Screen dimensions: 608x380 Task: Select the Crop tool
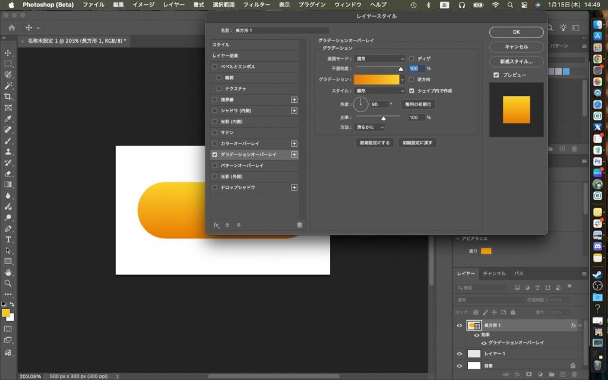point(8,97)
